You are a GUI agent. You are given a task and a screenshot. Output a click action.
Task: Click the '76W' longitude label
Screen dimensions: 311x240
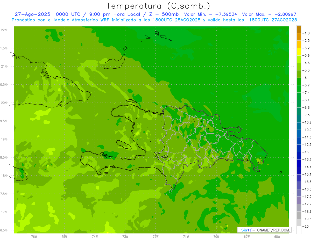pos(34,236)
